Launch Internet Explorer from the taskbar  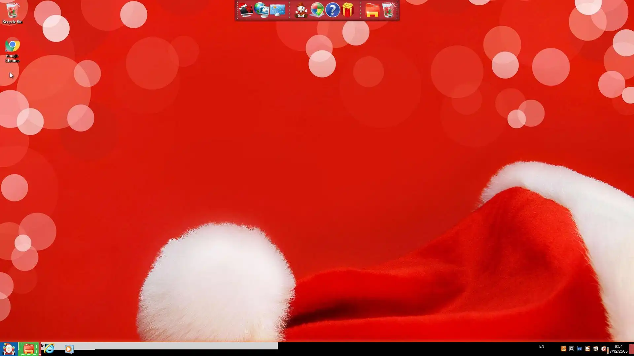(49, 349)
